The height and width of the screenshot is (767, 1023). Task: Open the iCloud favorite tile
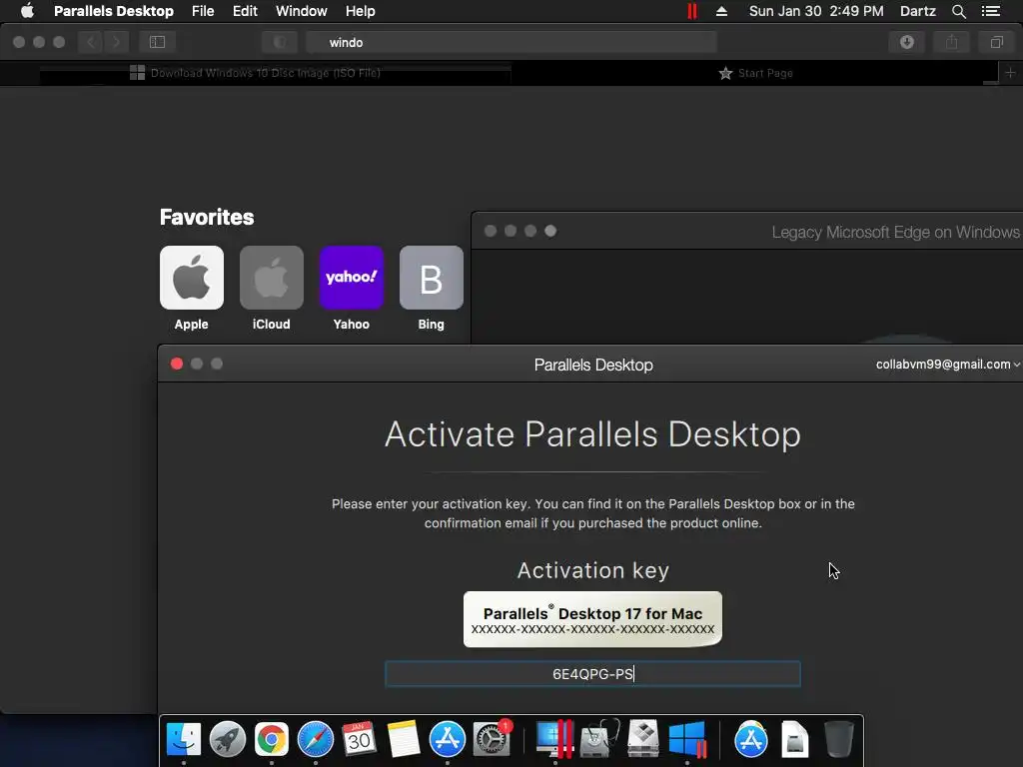[272, 278]
